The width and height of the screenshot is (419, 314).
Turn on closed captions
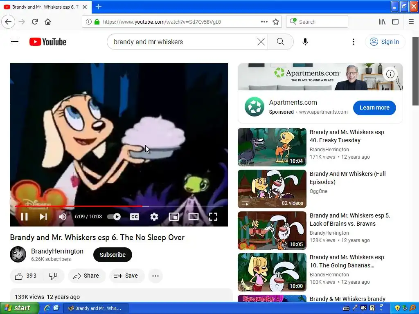click(x=134, y=217)
